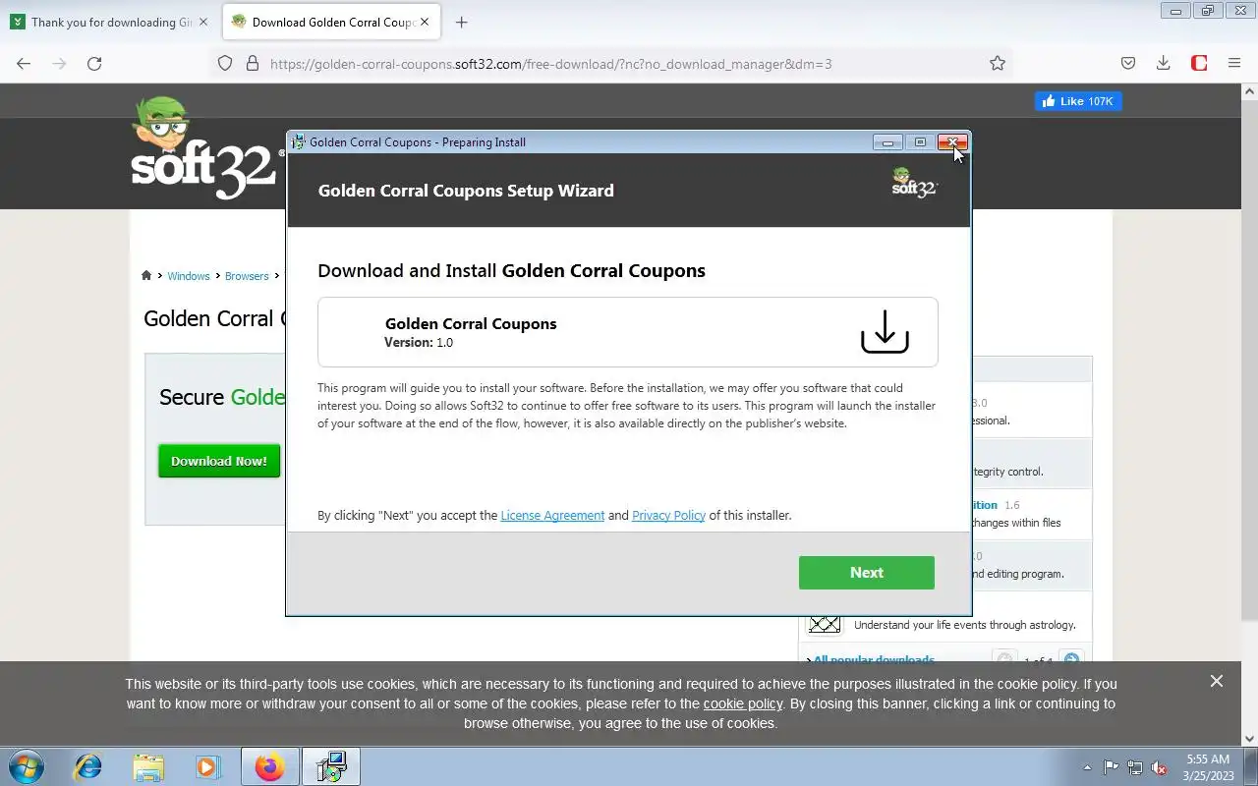
Task: Reload the current page
Action: tap(94, 64)
